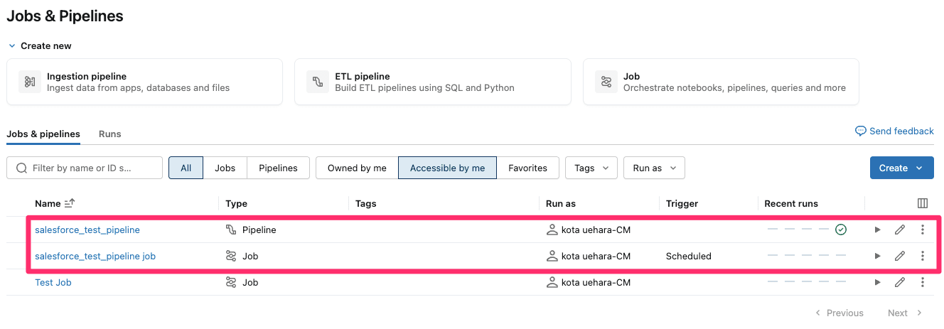
Task: Collapse the Create new section
Action: click(x=12, y=45)
